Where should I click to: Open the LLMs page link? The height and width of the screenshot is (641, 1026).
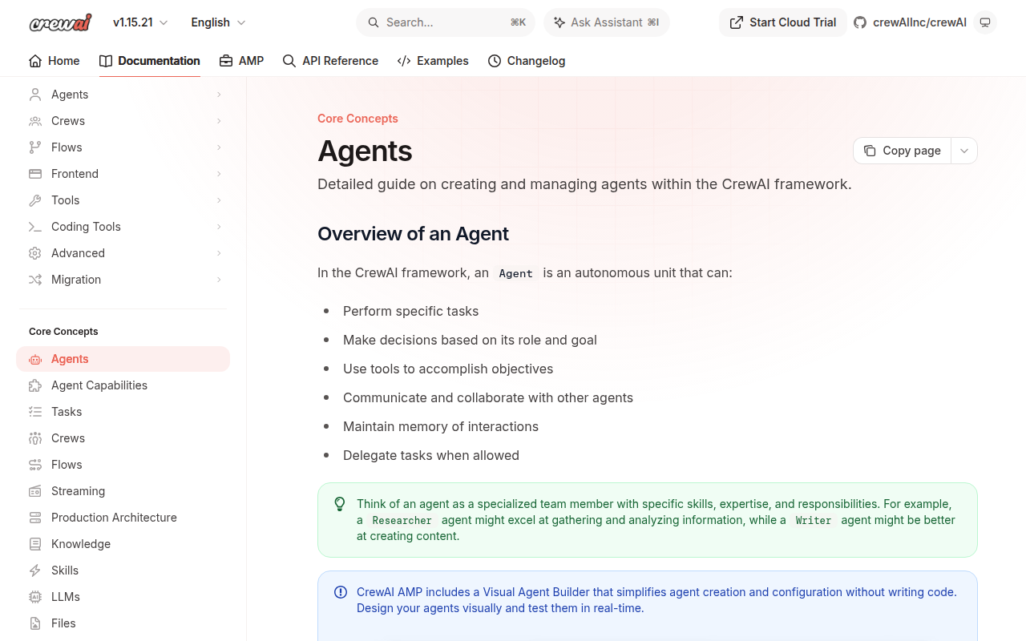123,597
